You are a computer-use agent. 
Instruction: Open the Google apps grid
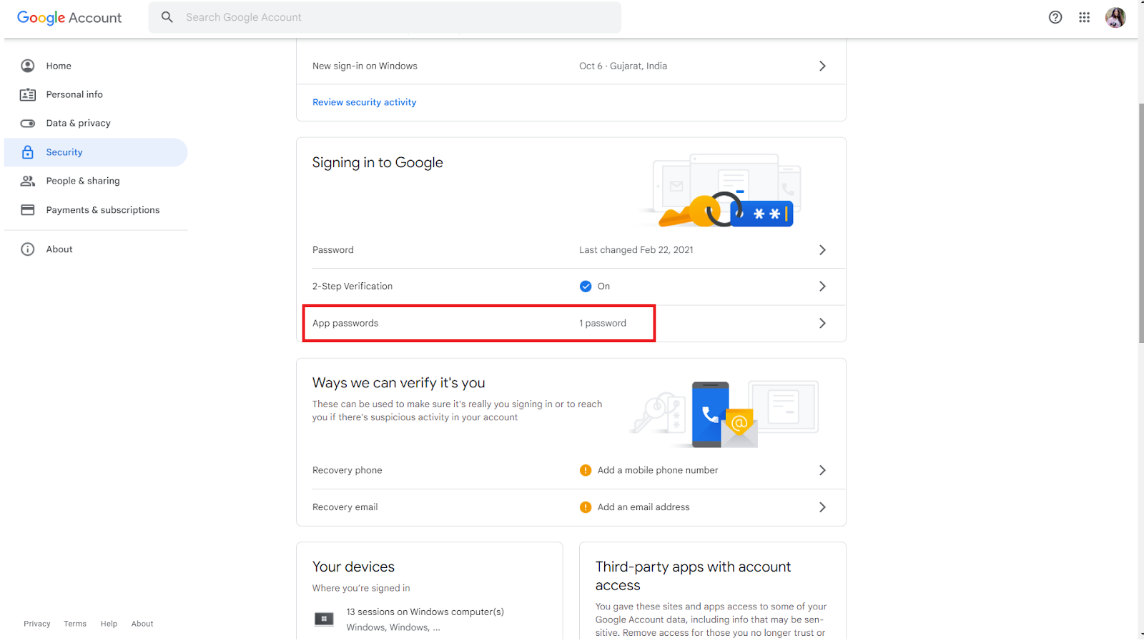(x=1085, y=17)
